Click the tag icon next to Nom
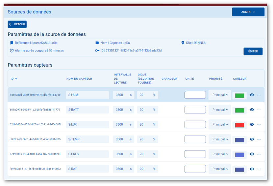 [x=97, y=43]
